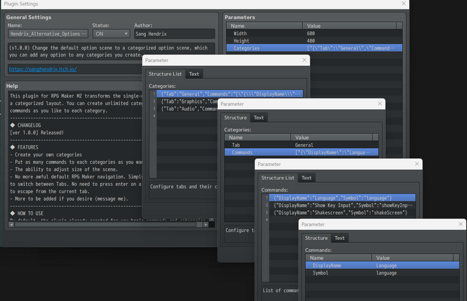467x301 pixels.
Task: Click the Value column header in Parameters
Action: click(x=349, y=26)
